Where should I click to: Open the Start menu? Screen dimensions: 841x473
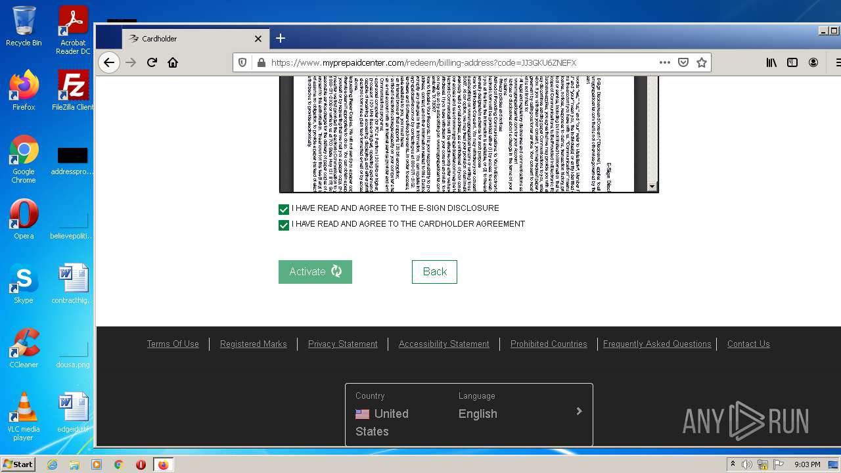pos(18,464)
